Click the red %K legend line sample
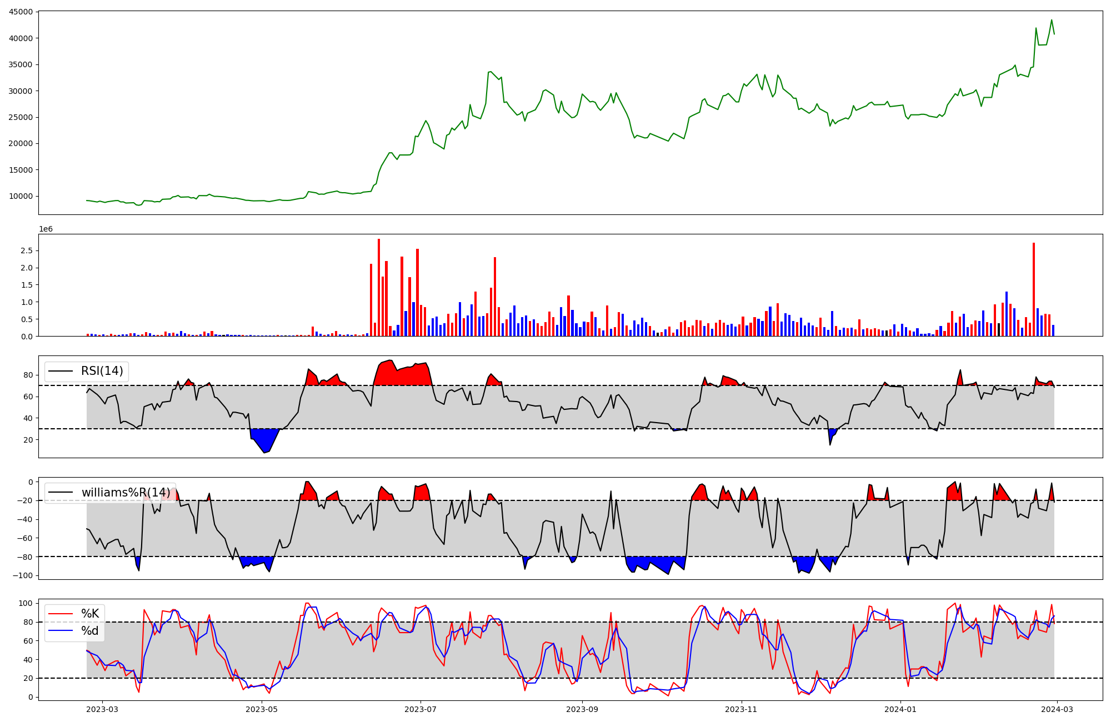 [61, 614]
